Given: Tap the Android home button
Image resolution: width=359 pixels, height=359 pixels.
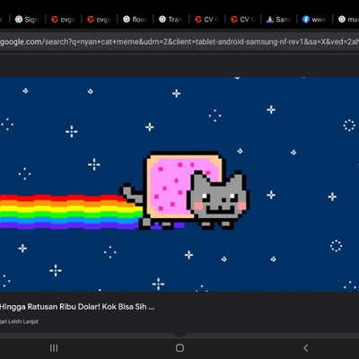Looking at the screenshot, I should pos(179,348).
